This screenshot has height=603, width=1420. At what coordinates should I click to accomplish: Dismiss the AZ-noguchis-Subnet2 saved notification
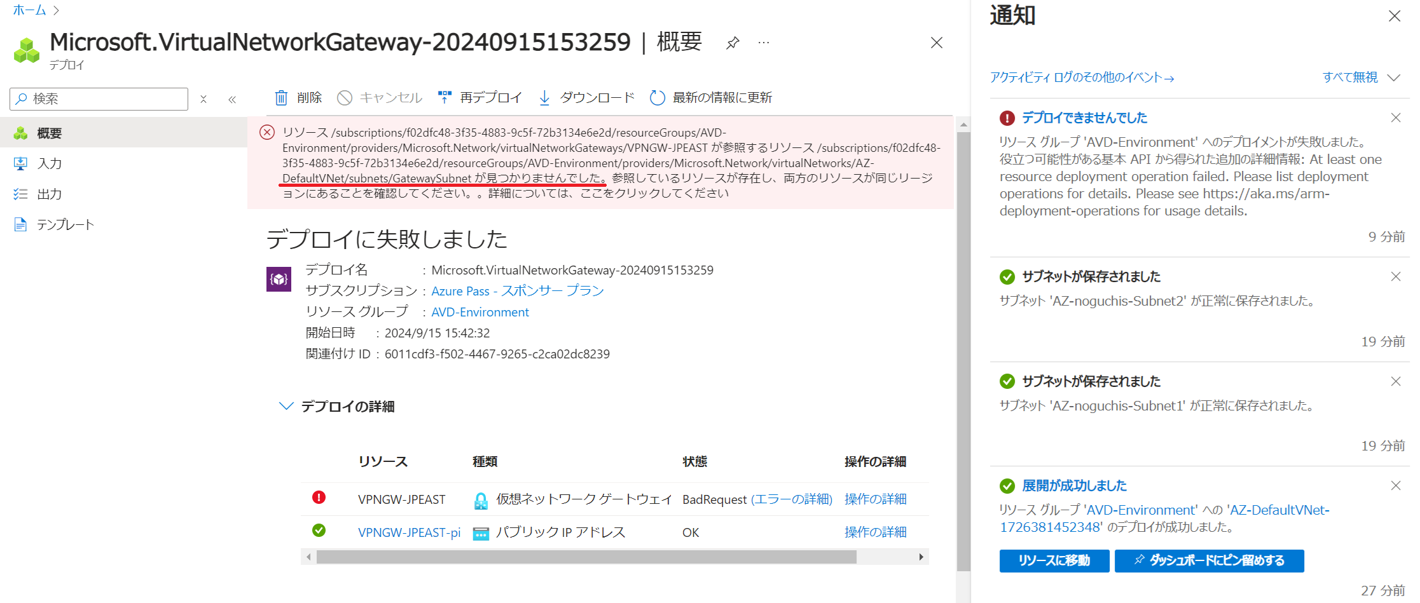[x=1396, y=276]
